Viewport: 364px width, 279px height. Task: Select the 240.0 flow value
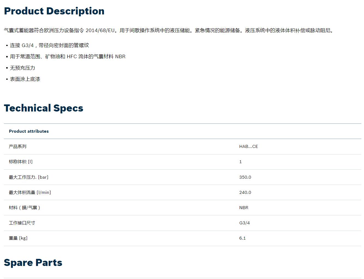coord(245,192)
